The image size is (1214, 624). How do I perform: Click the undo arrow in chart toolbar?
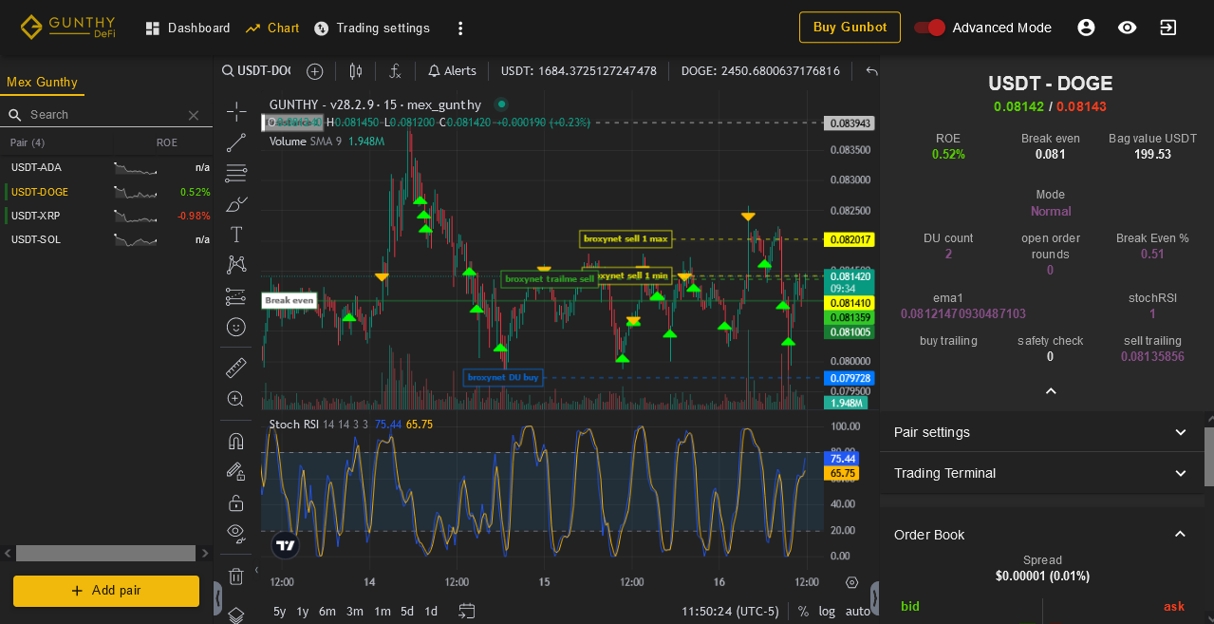coord(872,71)
